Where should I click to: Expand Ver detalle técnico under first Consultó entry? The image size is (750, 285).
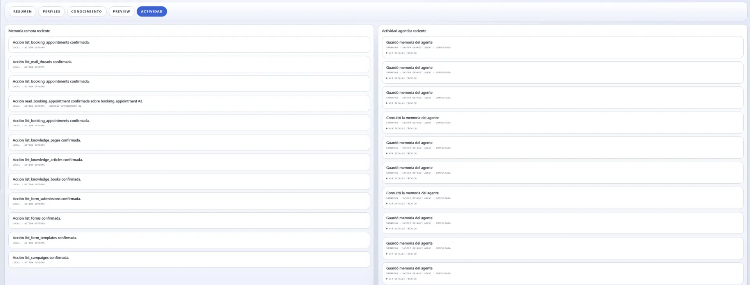tap(402, 129)
